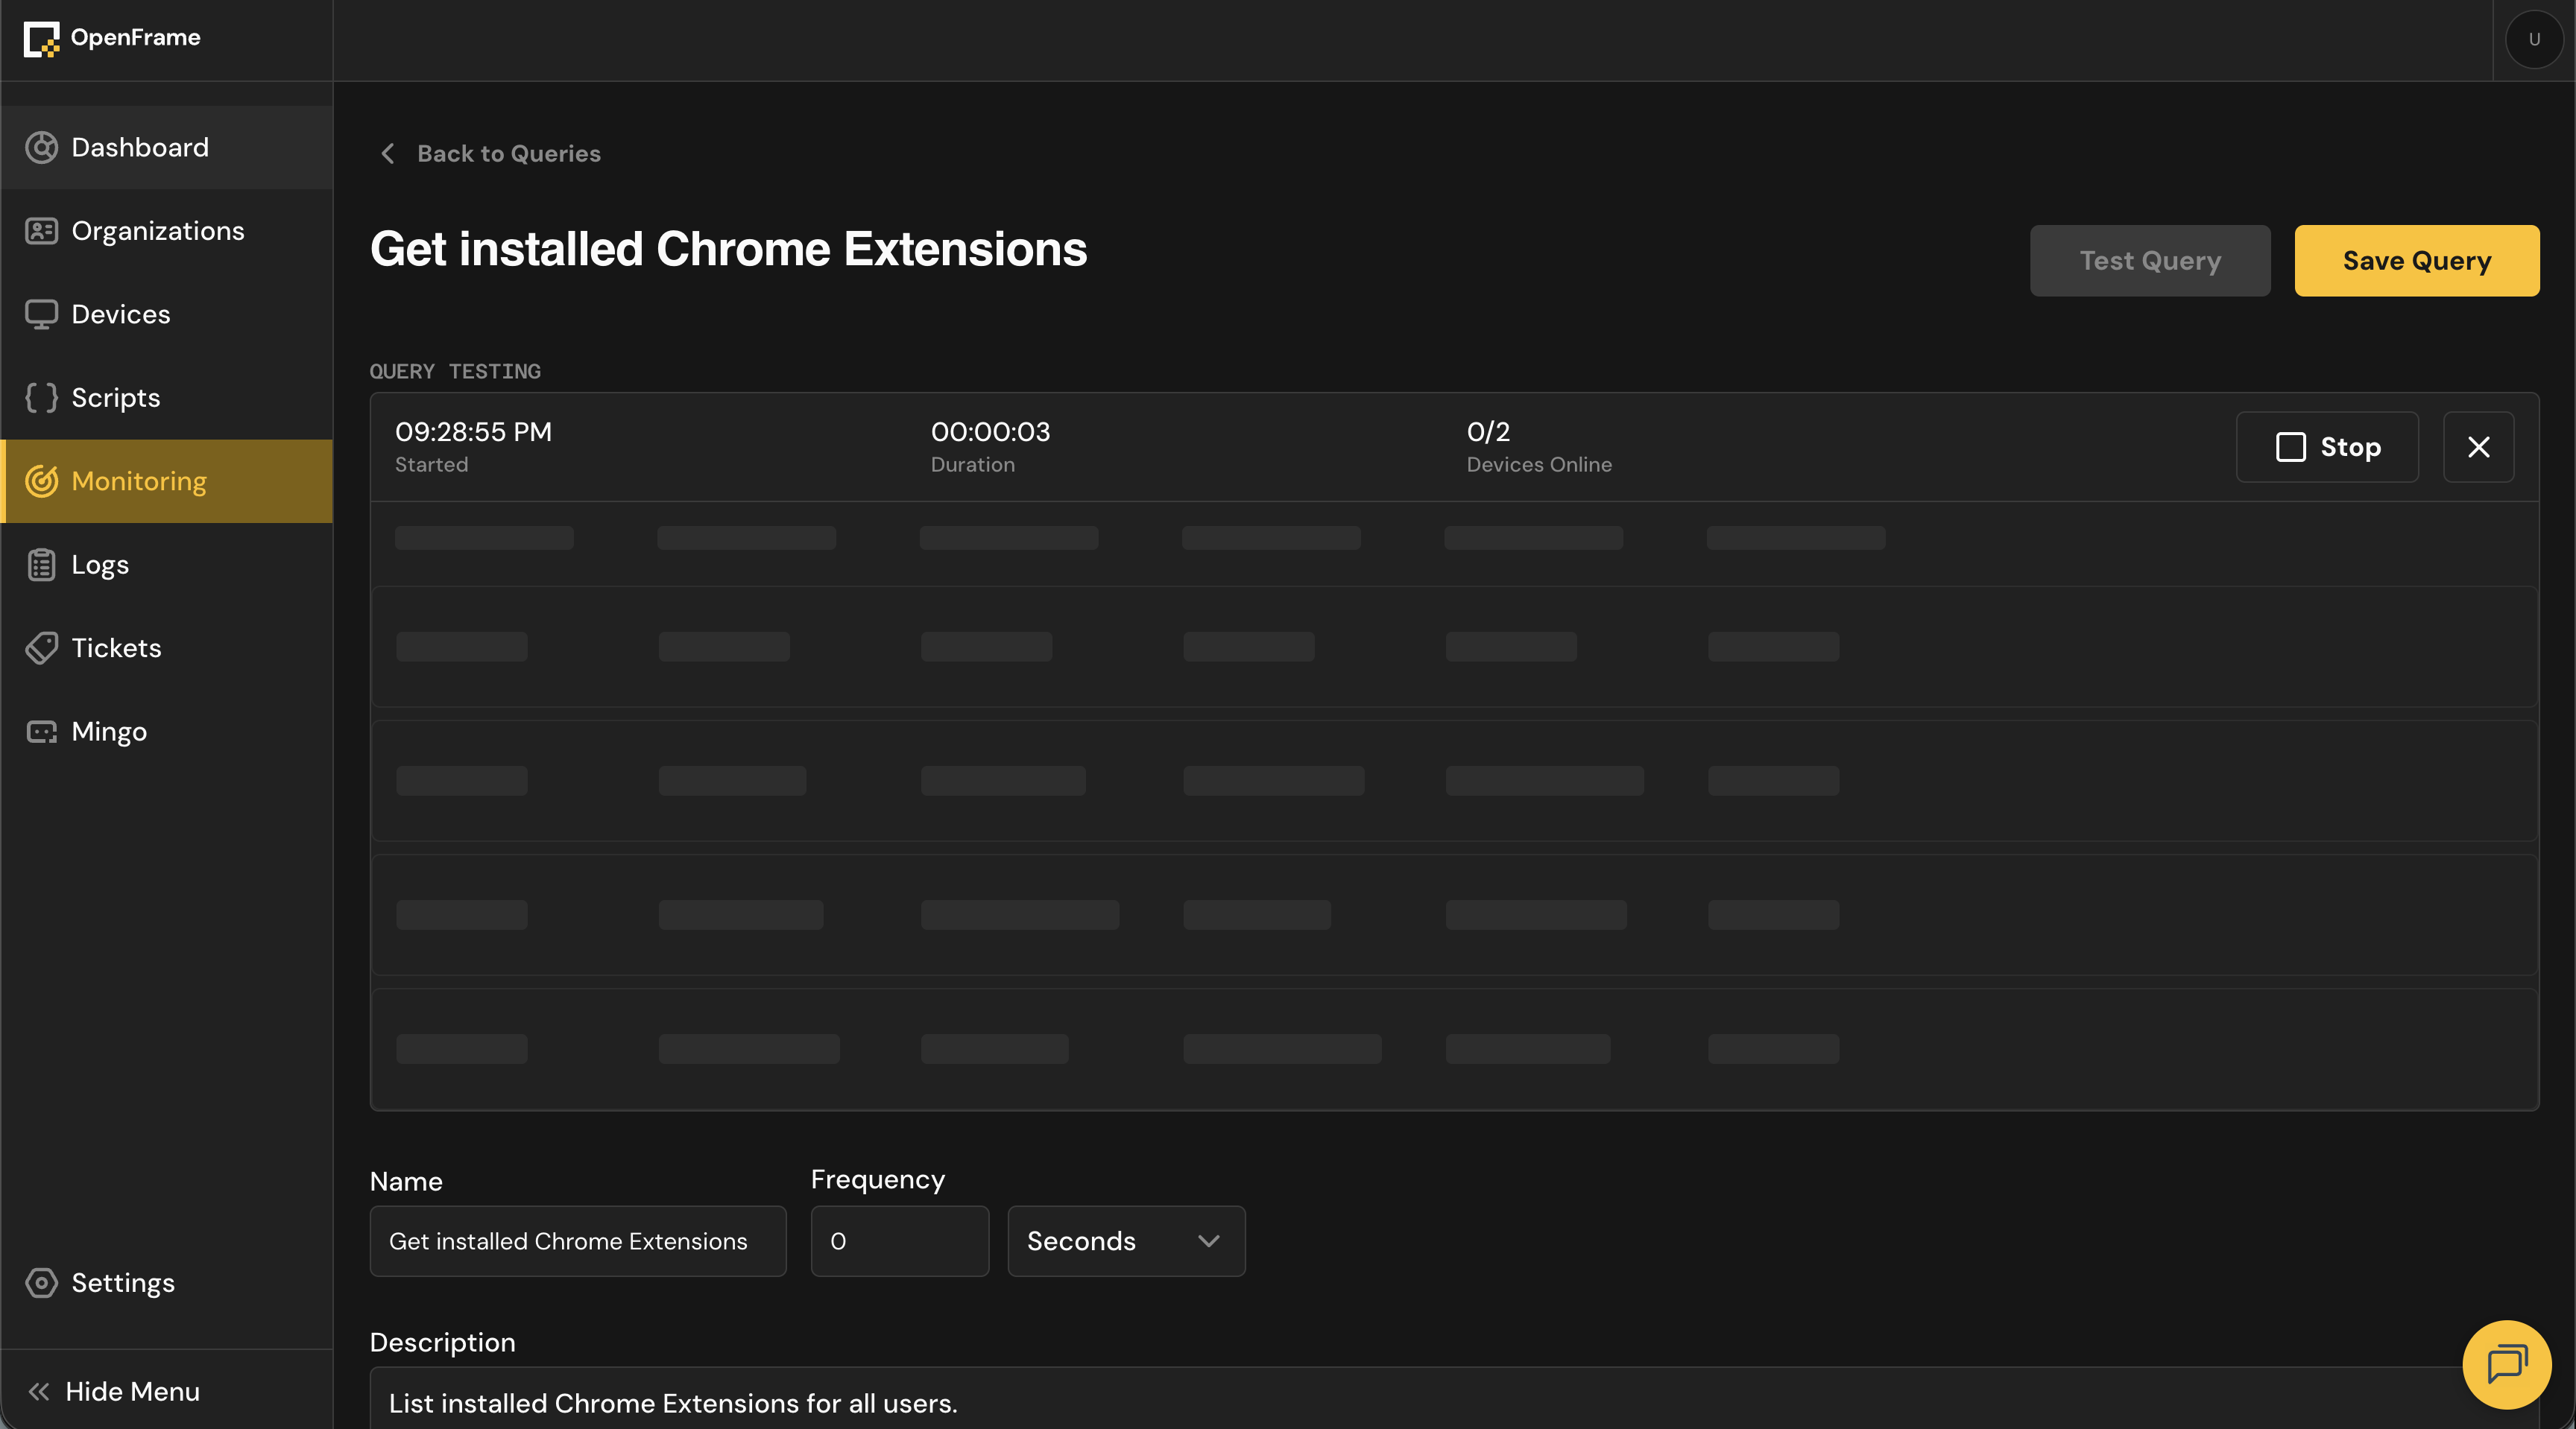Collapse sidebar with Hide Menu
Screen dimensions: 2576x1429
166,1392
